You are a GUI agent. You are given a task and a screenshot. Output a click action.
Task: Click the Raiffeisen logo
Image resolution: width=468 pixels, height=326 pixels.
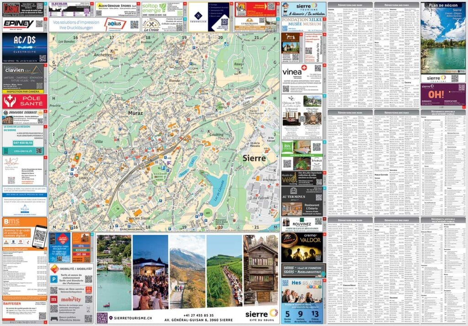tap(12, 304)
